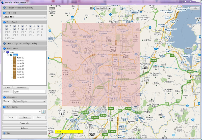Click the Save profile button

(x=25, y=117)
